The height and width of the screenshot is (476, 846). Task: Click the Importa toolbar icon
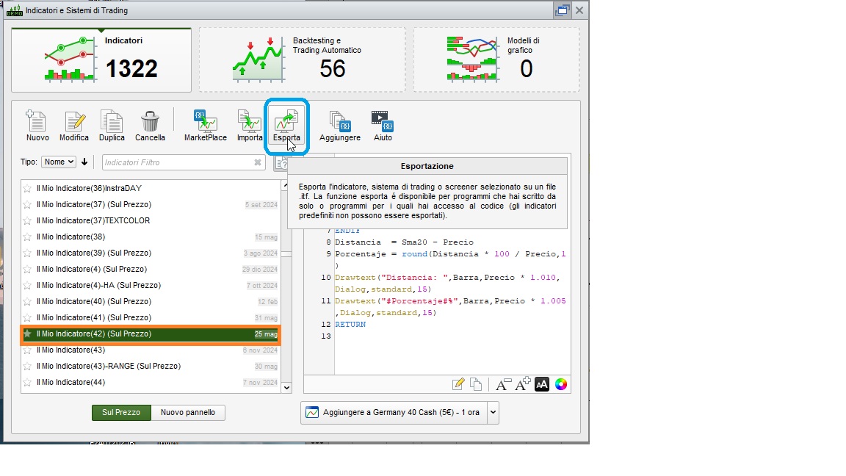(250, 123)
